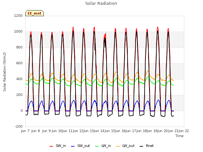
Task: Click the 0 y-axis tick label
Action: [x=22, y=111]
